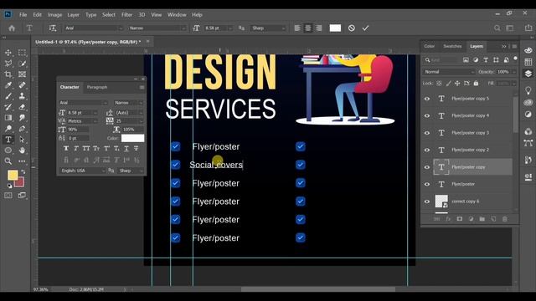Click Character panel Color swatch

132,138
